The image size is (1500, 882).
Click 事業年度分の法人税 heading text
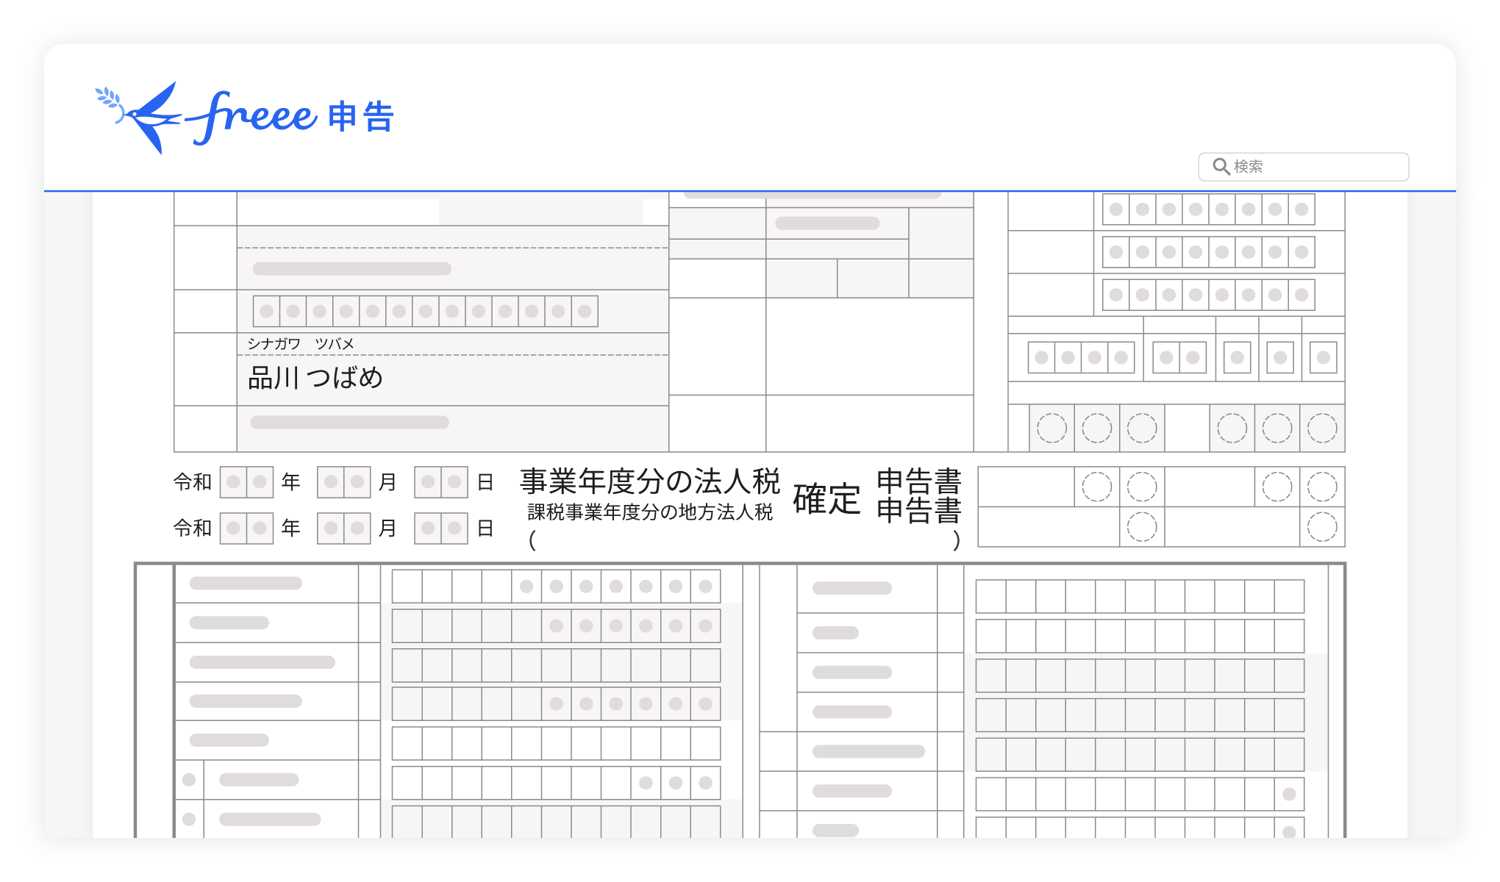click(650, 481)
